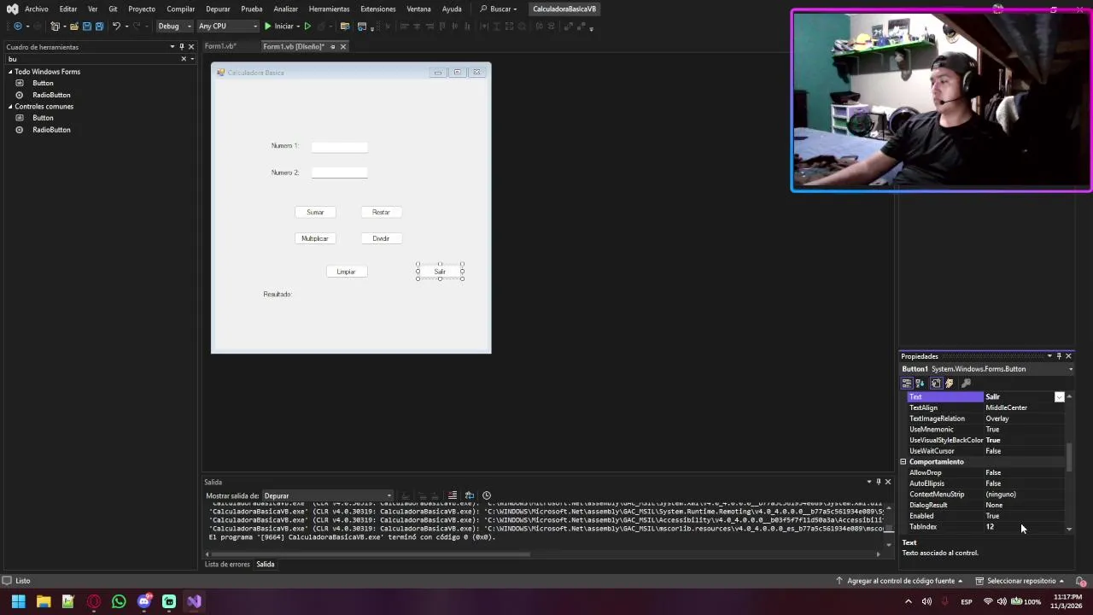Open Proyecto menu
Screen dimensions: 1093x615
142,9
